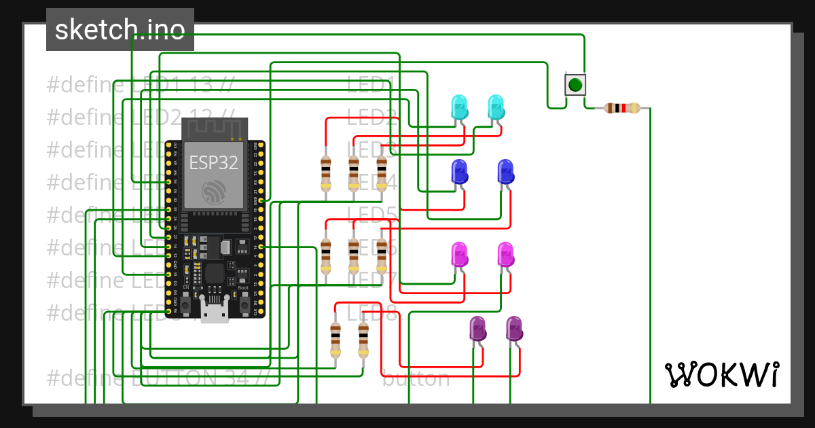
Task: Click the middle resistor of the second group
Action: tap(353, 257)
